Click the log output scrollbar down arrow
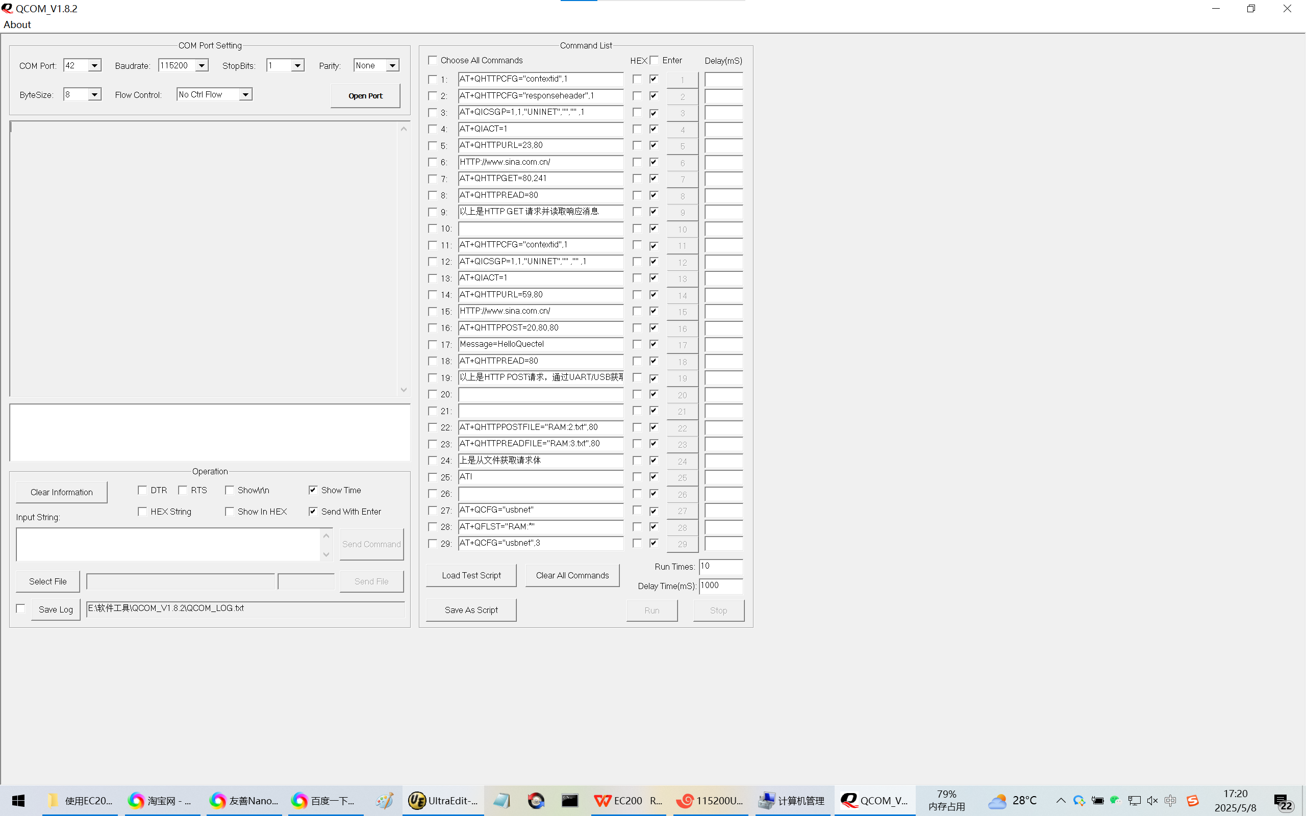Image resolution: width=1306 pixels, height=816 pixels. pos(404,390)
